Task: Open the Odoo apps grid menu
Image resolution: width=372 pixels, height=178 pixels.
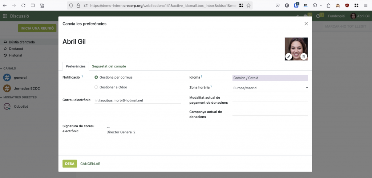Action: click(5, 16)
